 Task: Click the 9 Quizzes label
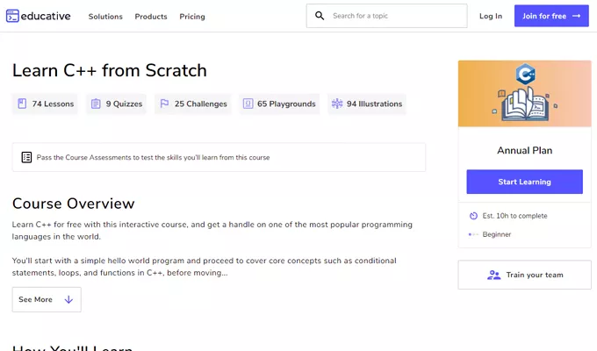point(124,104)
